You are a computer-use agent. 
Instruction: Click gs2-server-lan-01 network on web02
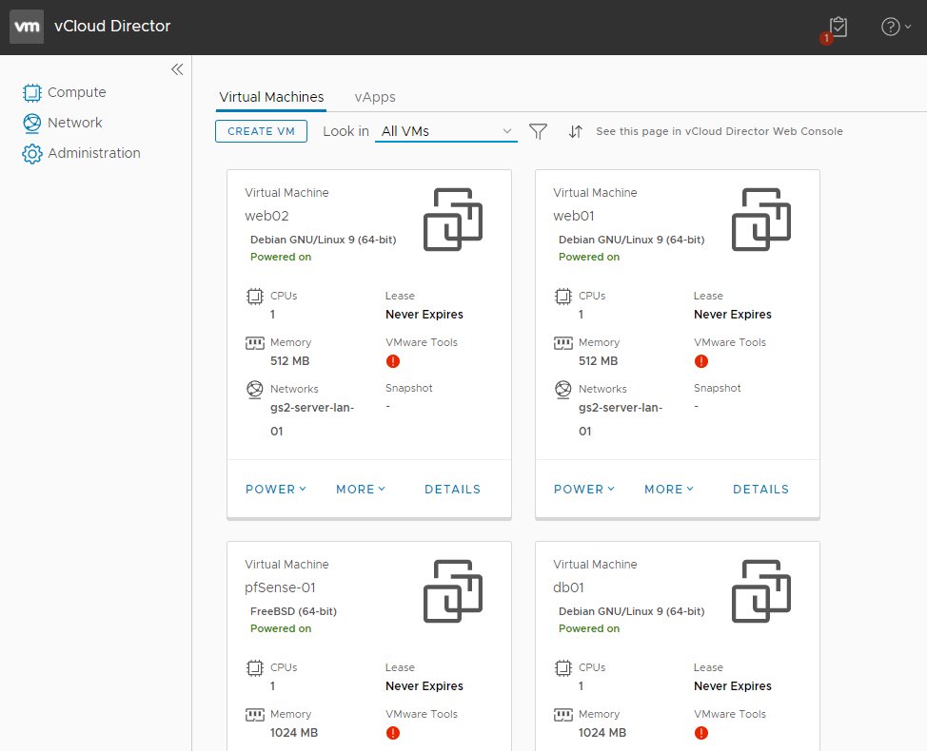coord(312,420)
